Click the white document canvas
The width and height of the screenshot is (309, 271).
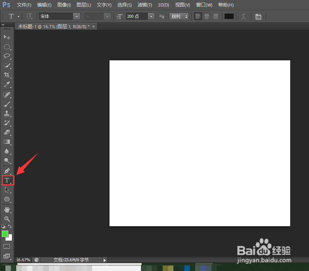(200, 143)
